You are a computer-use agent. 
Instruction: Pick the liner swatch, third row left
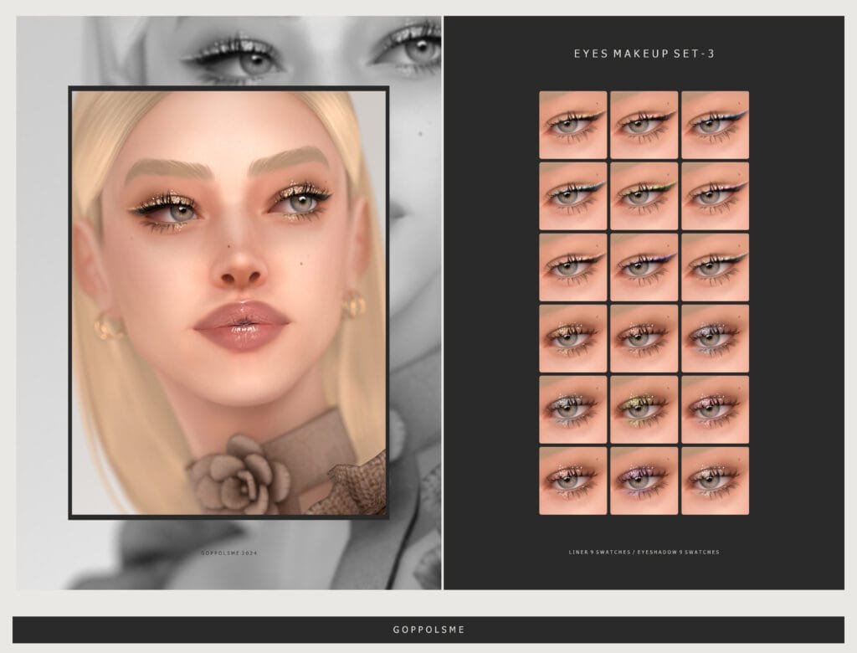pyautogui.click(x=572, y=267)
